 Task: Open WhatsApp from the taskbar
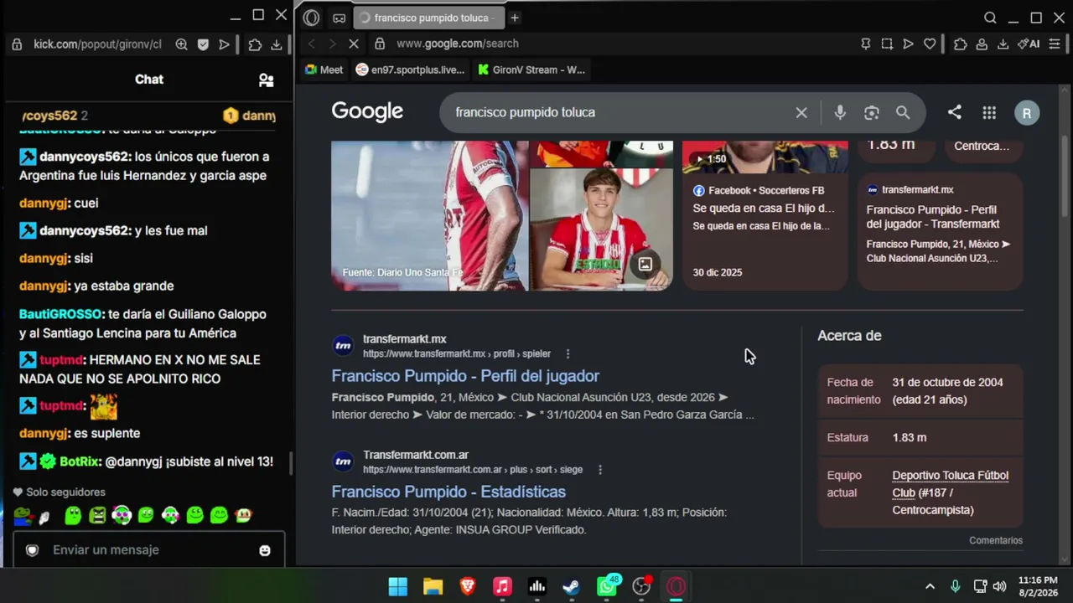tap(607, 586)
